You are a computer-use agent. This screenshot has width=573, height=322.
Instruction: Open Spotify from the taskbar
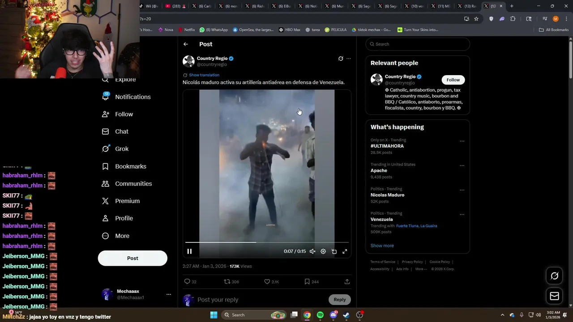pyautogui.click(x=320, y=315)
